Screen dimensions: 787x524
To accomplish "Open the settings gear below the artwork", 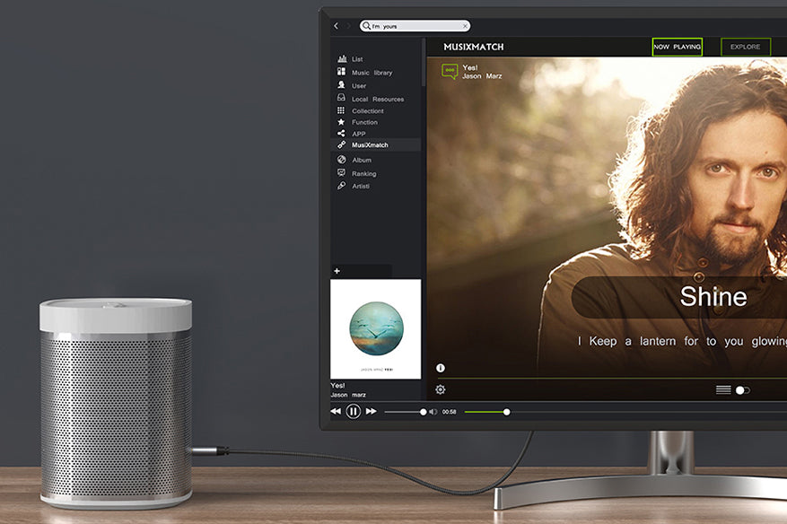I will 440,389.
